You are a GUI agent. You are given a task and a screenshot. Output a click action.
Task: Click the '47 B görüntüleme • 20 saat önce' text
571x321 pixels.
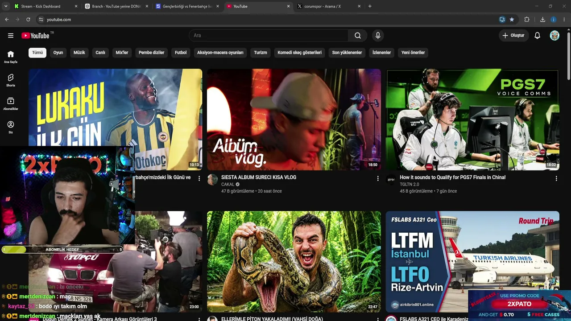[252, 191]
